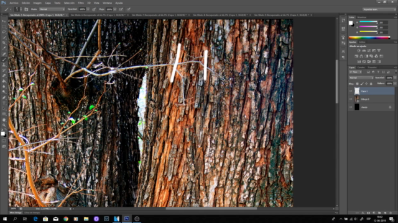Open the layer blend mode dropdown
Image resolution: width=398 pixels, height=223 pixels.
click(x=361, y=78)
